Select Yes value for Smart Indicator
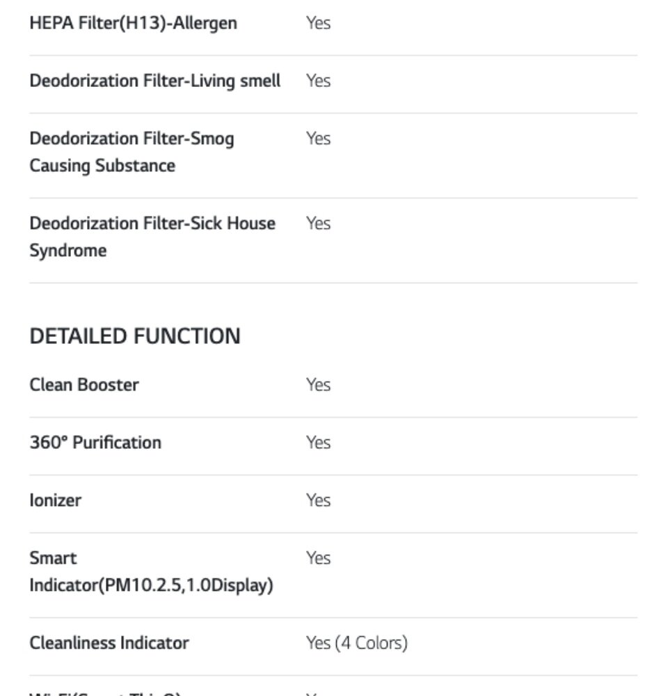 pos(318,558)
